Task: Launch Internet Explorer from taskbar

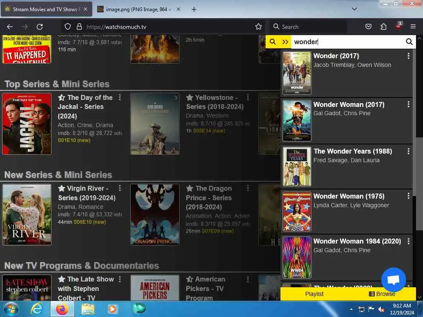Action: (36, 309)
